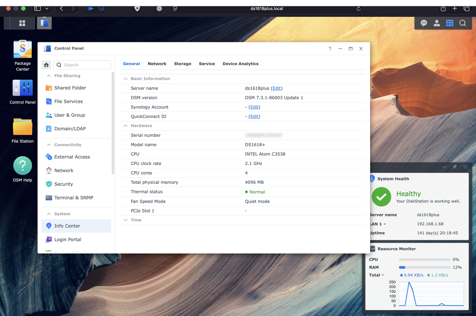Viewport: 476px width, 316px height.
Task: Open Security settings
Action: coord(76,184)
